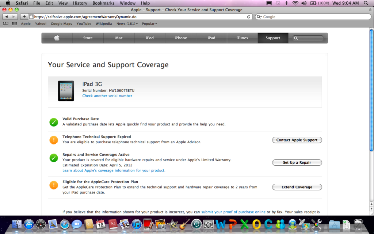Launch App Store from the Dock
The image size is (374, 234).
coord(29,224)
